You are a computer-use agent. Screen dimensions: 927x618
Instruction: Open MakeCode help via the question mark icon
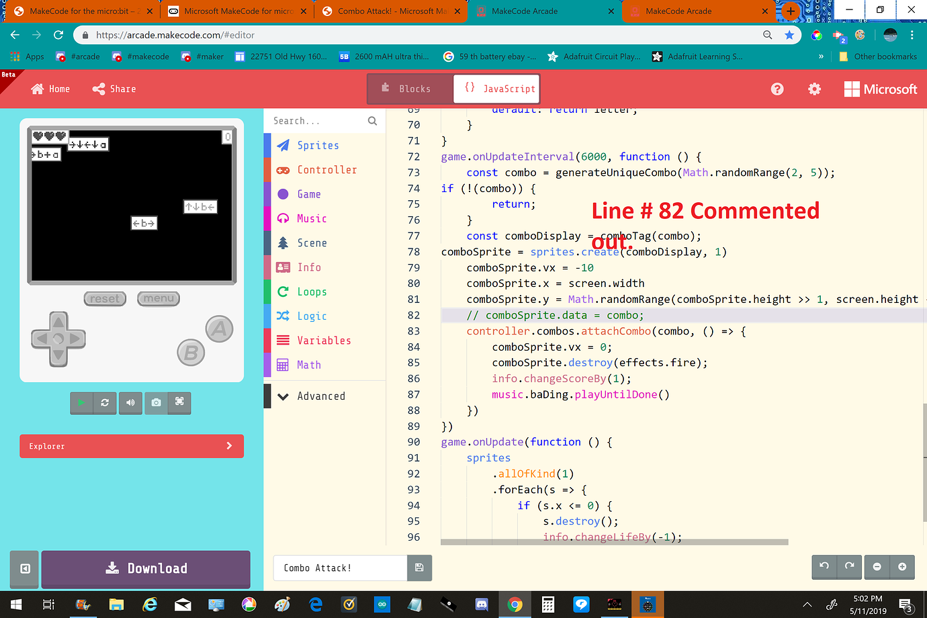click(x=777, y=89)
